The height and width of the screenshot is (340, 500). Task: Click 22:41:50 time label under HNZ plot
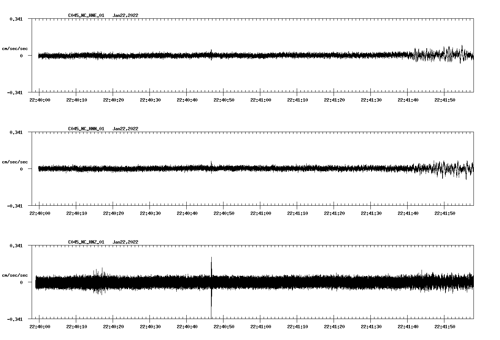[445, 327]
